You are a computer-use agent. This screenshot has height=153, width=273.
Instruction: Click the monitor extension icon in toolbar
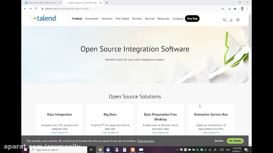point(229,9)
